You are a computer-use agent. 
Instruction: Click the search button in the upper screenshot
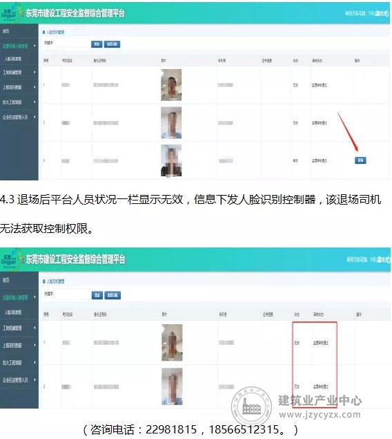tap(97, 44)
